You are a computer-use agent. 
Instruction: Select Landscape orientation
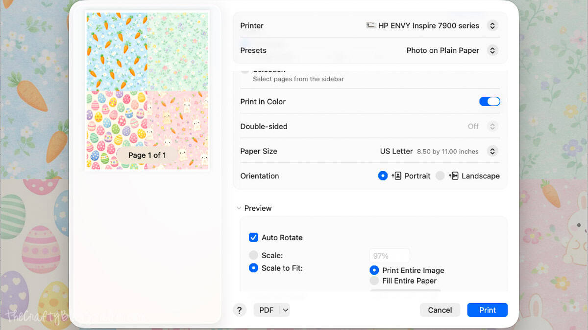click(x=440, y=176)
